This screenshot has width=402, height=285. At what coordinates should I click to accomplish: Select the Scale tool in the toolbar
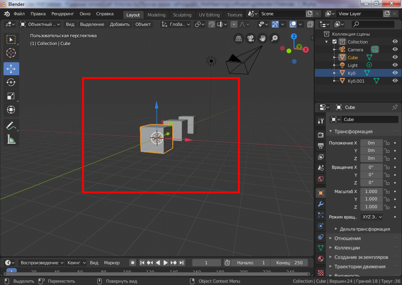[x=11, y=96]
